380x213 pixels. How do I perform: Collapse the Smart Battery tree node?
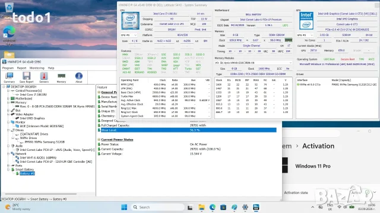(x=8, y=170)
